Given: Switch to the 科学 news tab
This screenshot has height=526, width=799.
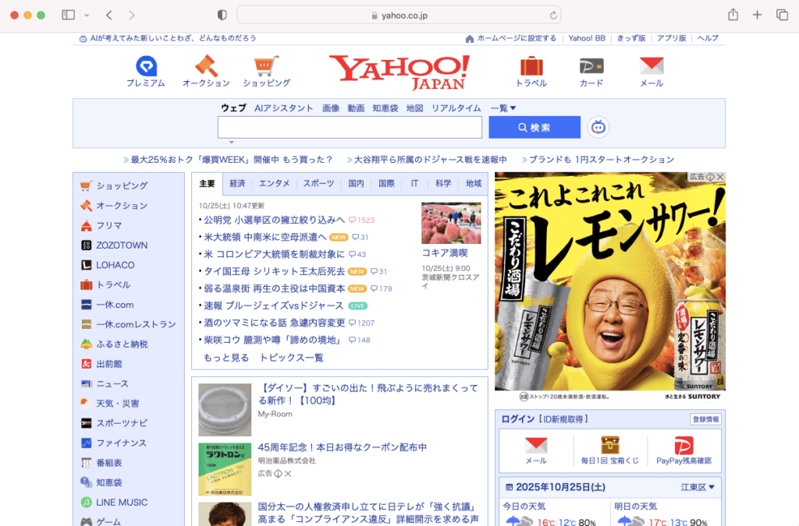Looking at the screenshot, I should click(443, 184).
